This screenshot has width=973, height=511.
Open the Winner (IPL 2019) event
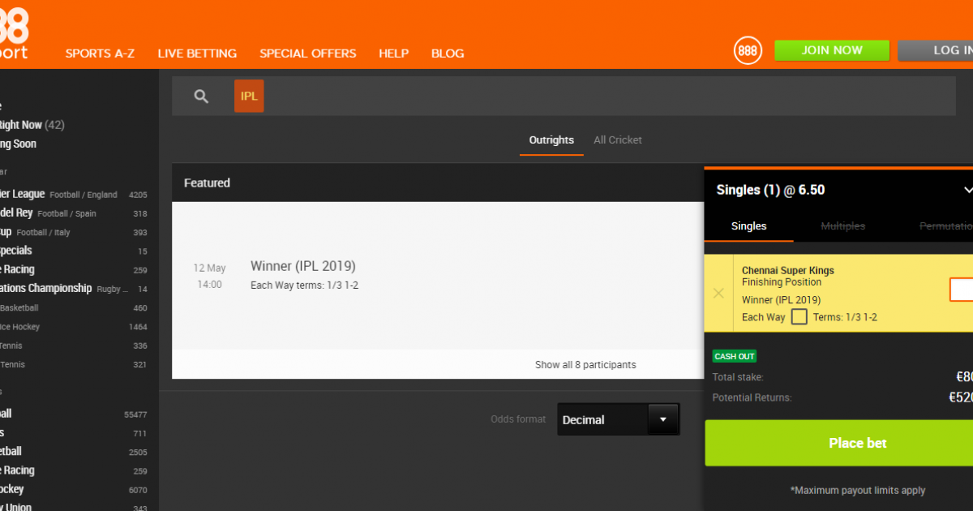point(303,266)
